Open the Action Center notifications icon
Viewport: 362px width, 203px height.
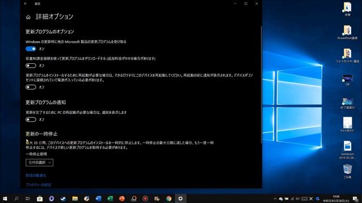(x=356, y=198)
